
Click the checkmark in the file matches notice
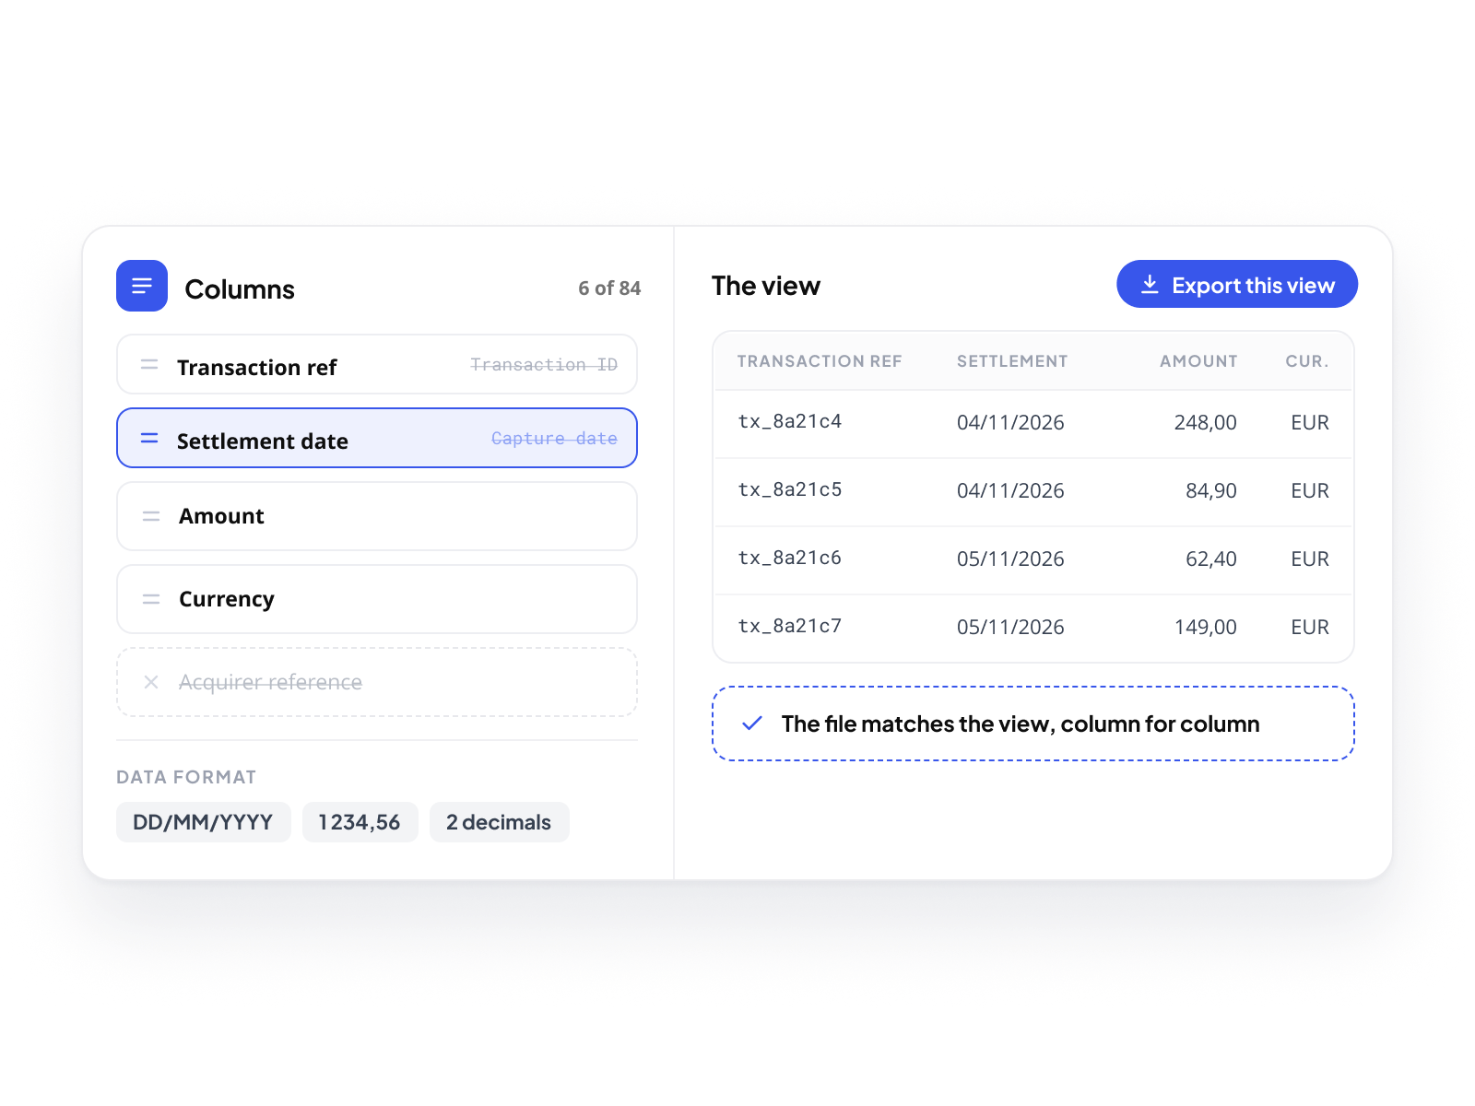pyautogui.click(x=752, y=724)
